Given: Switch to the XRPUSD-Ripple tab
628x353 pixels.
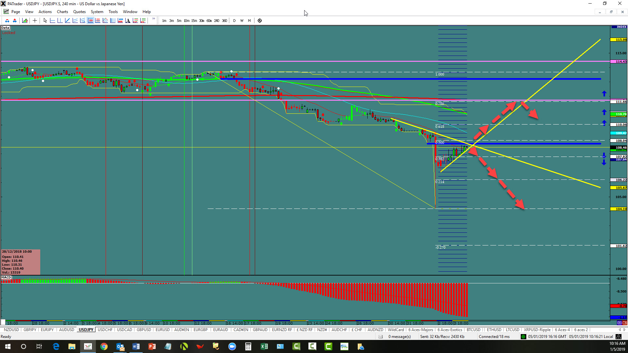Looking at the screenshot, I should (537, 330).
